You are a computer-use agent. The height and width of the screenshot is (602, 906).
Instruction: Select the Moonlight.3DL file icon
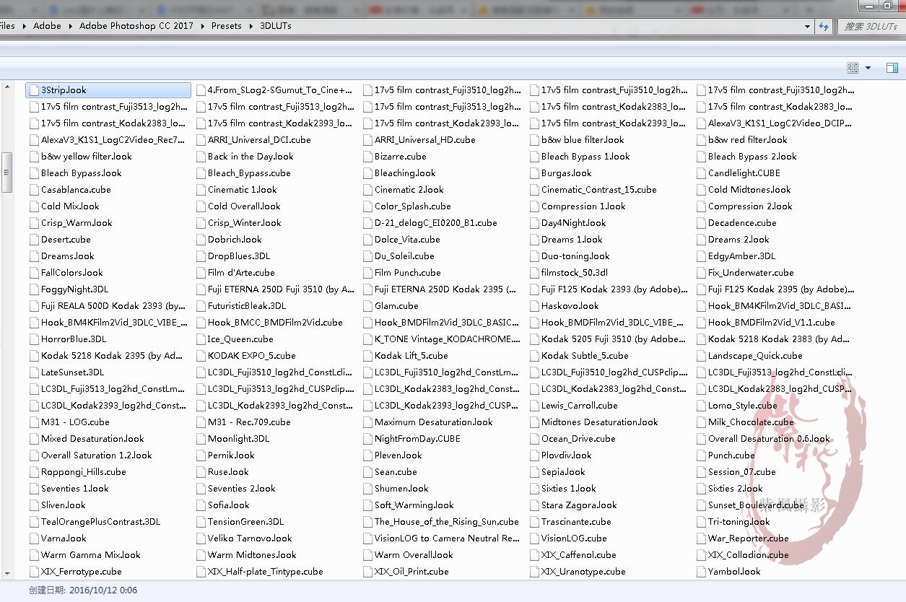pyautogui.click(x=201, y=439)
